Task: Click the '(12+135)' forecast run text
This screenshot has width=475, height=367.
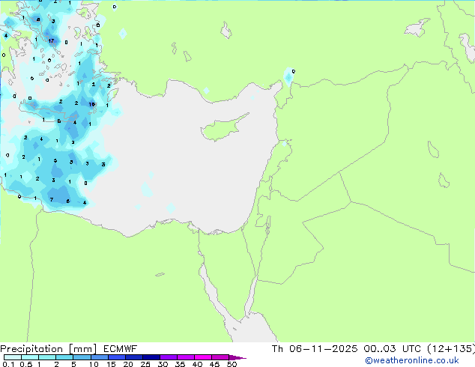Action: tap(451, 349)
